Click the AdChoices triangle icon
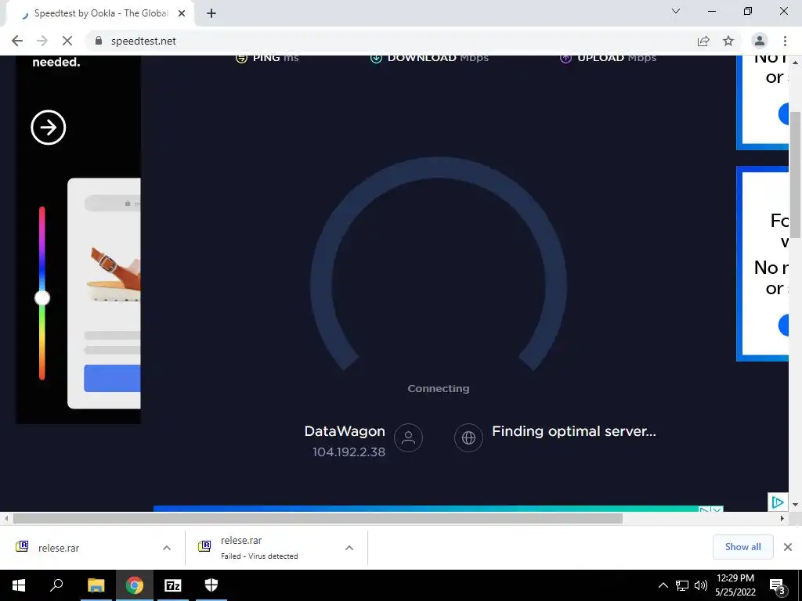Screen dimensions: 802x601 click(x=777, y=502)
